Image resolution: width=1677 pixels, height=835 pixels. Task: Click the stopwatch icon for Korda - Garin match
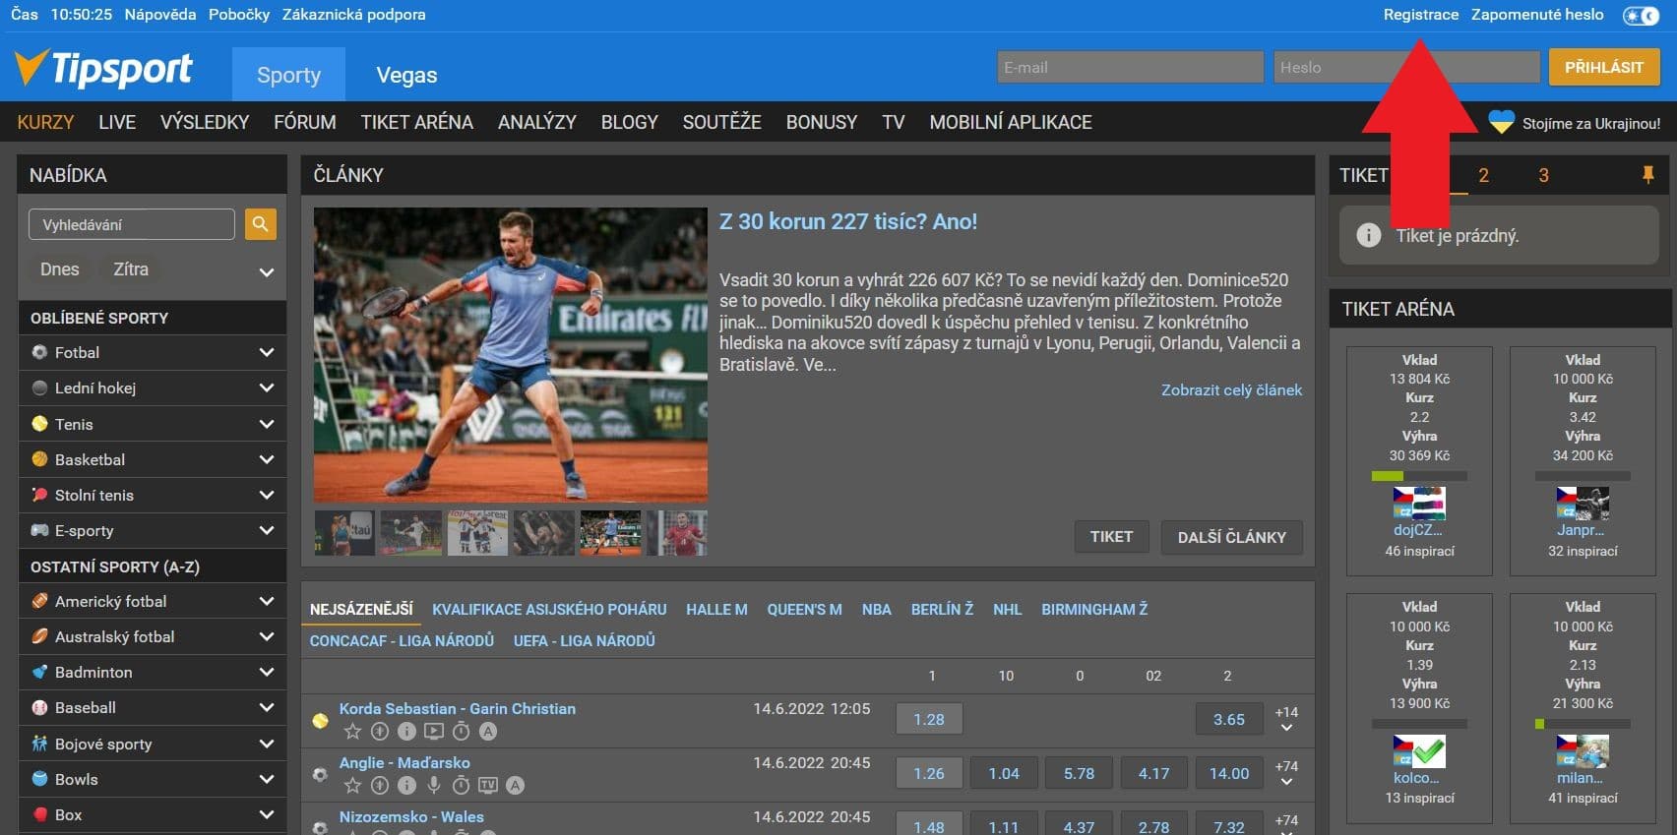click(x=461, y=732)
